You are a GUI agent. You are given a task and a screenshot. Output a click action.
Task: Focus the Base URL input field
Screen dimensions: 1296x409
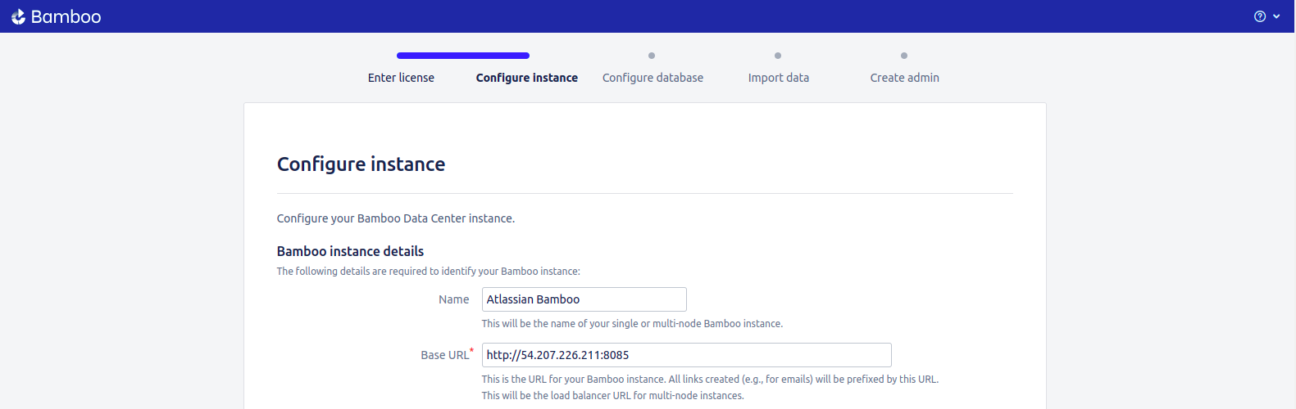coord(687,355)
